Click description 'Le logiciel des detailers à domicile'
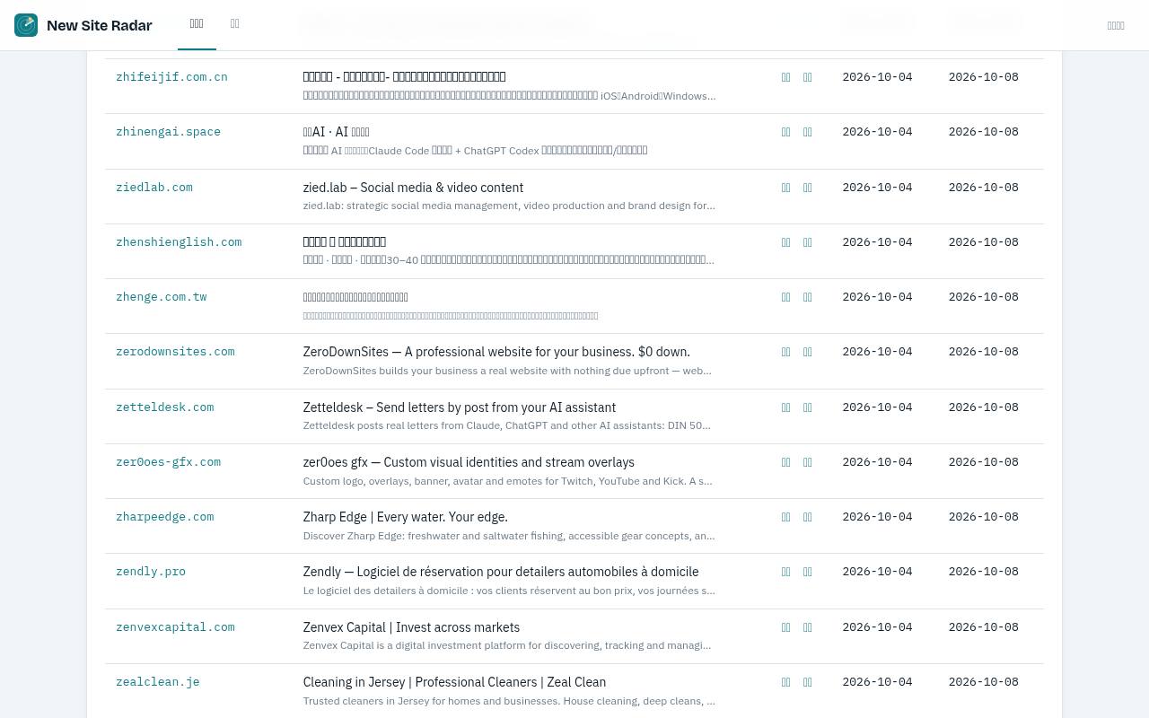Screen dimensions: 1149x718 tap(509, 591)
